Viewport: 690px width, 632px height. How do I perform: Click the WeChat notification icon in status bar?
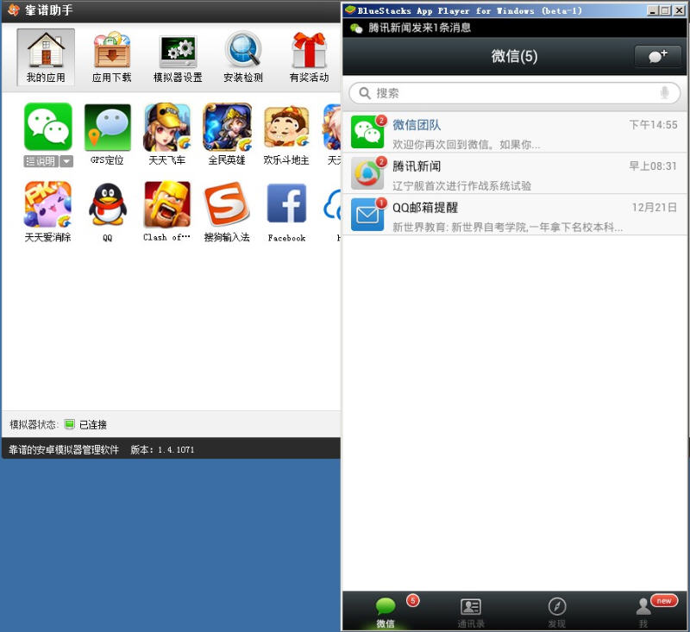356,28
